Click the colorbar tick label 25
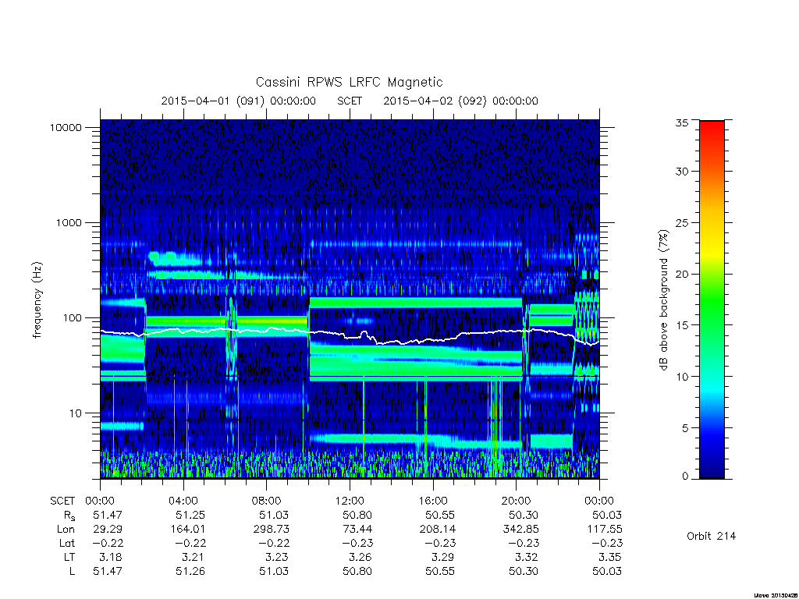This screenshot has width=799, height=599. (681, 222)
